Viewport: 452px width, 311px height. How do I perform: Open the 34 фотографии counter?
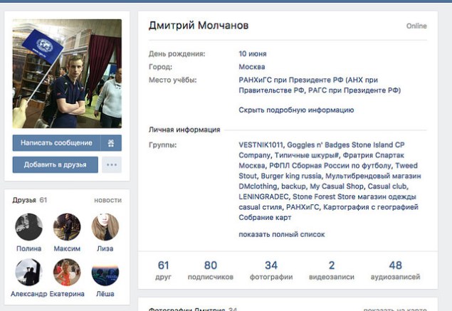pyautogui.click(x=271, y=270)
